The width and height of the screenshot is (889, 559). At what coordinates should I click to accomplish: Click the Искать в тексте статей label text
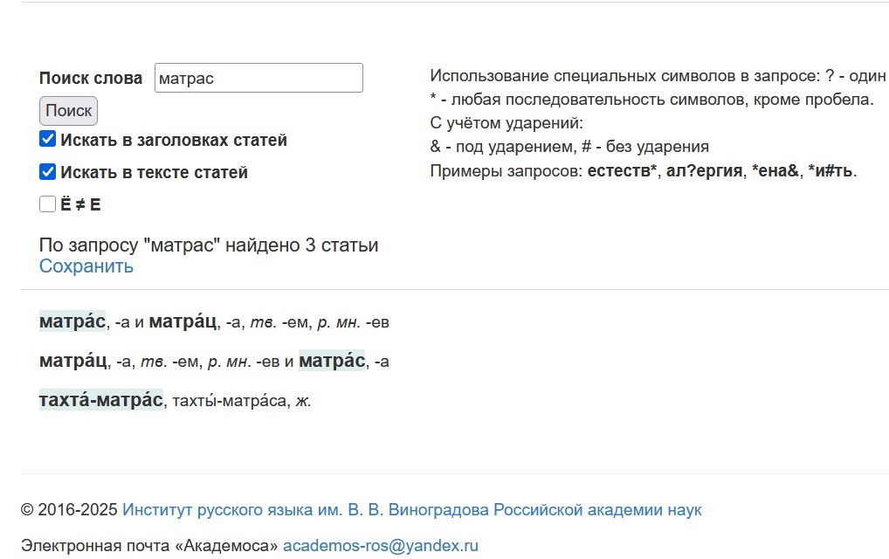155,172
